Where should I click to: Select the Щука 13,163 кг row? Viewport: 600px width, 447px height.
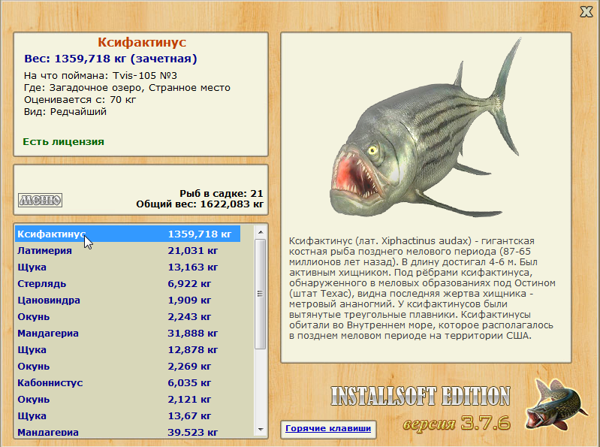128,267
